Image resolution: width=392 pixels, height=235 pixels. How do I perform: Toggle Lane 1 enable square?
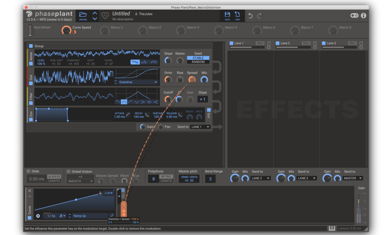232,43
